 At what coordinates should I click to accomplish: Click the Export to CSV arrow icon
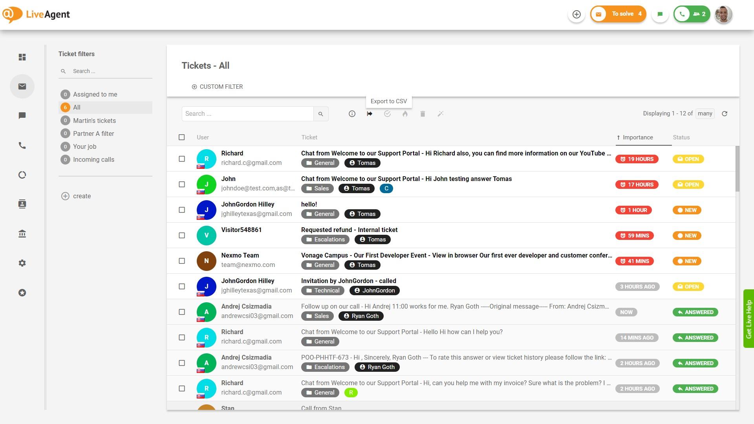point(370,114)
